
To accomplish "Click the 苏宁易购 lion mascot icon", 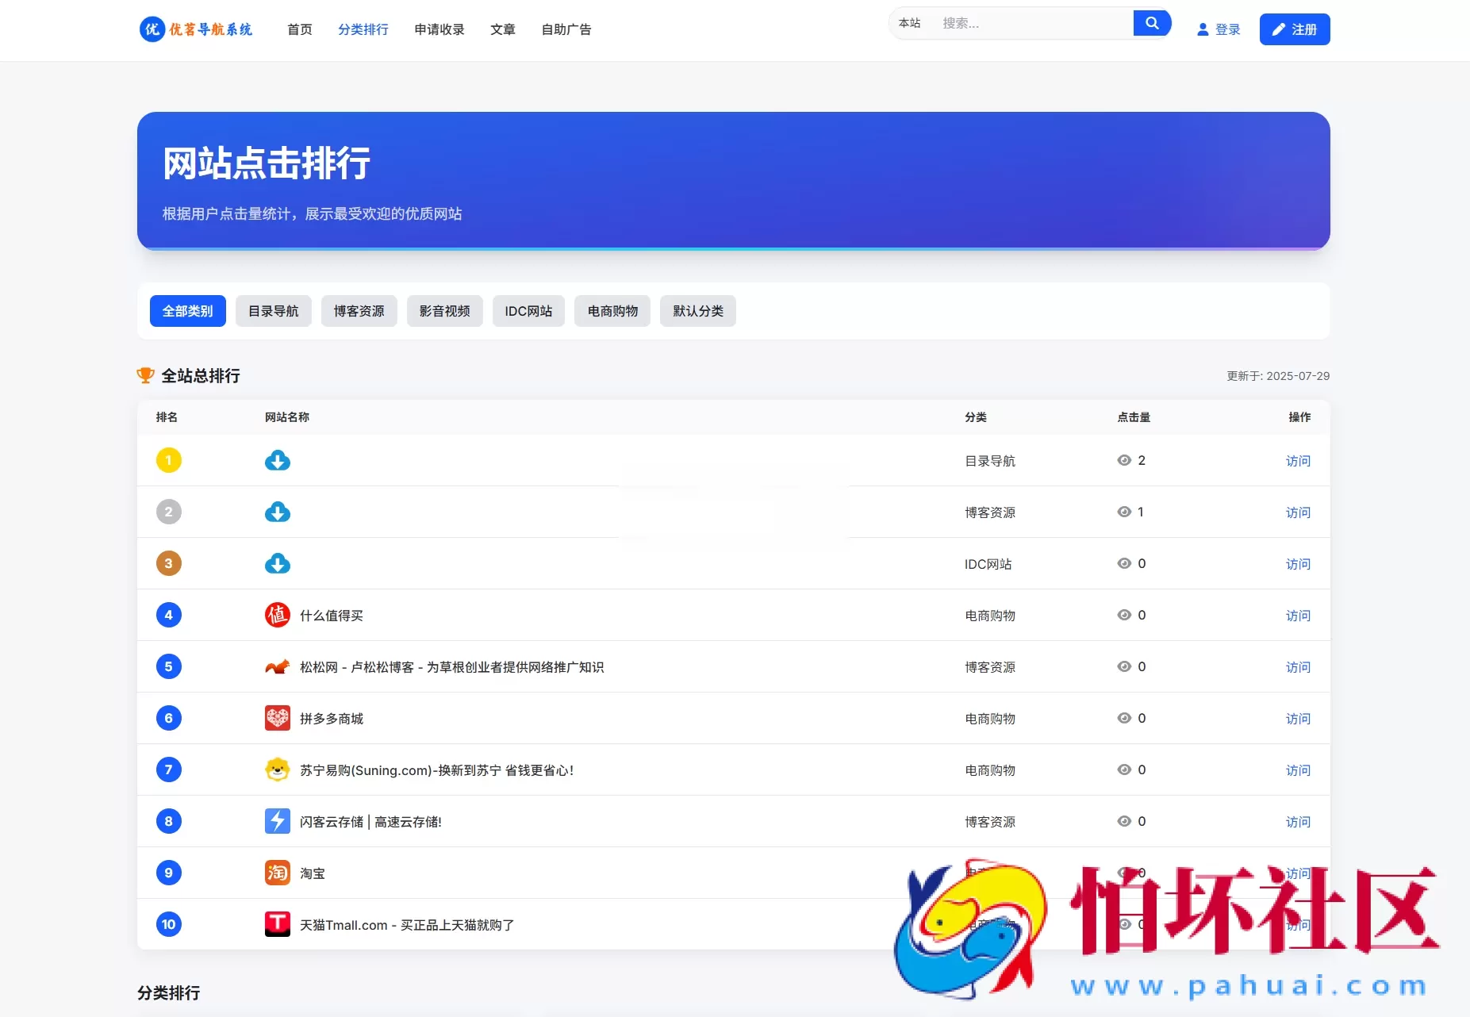I will tap(277, 769).
